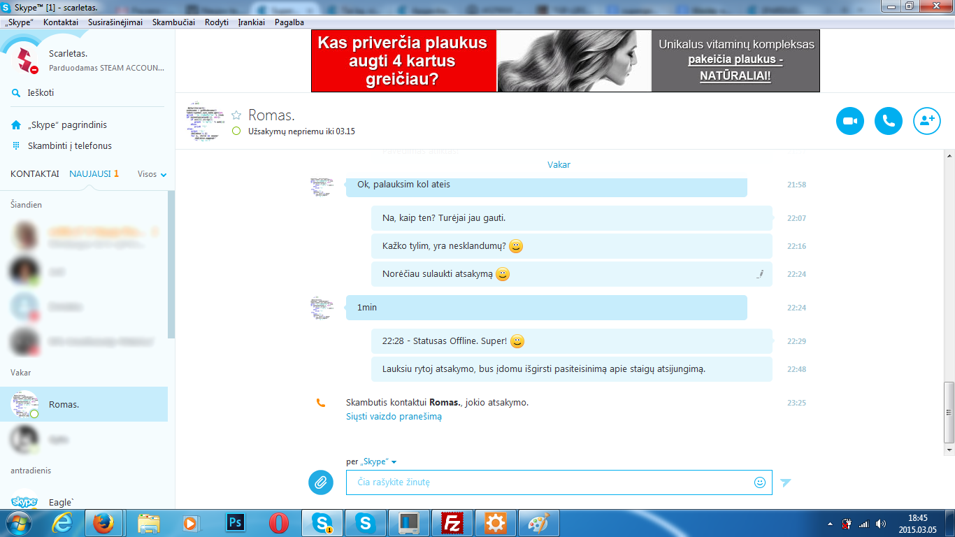Screen dimensions: 955x537
Task: Click the Vakar date separator link
Action: click(559, 164)
